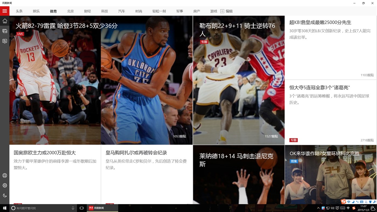The image size is (377, 212).
Task: Toggle night mode with the sidebar moon icon
Action: 5,195
